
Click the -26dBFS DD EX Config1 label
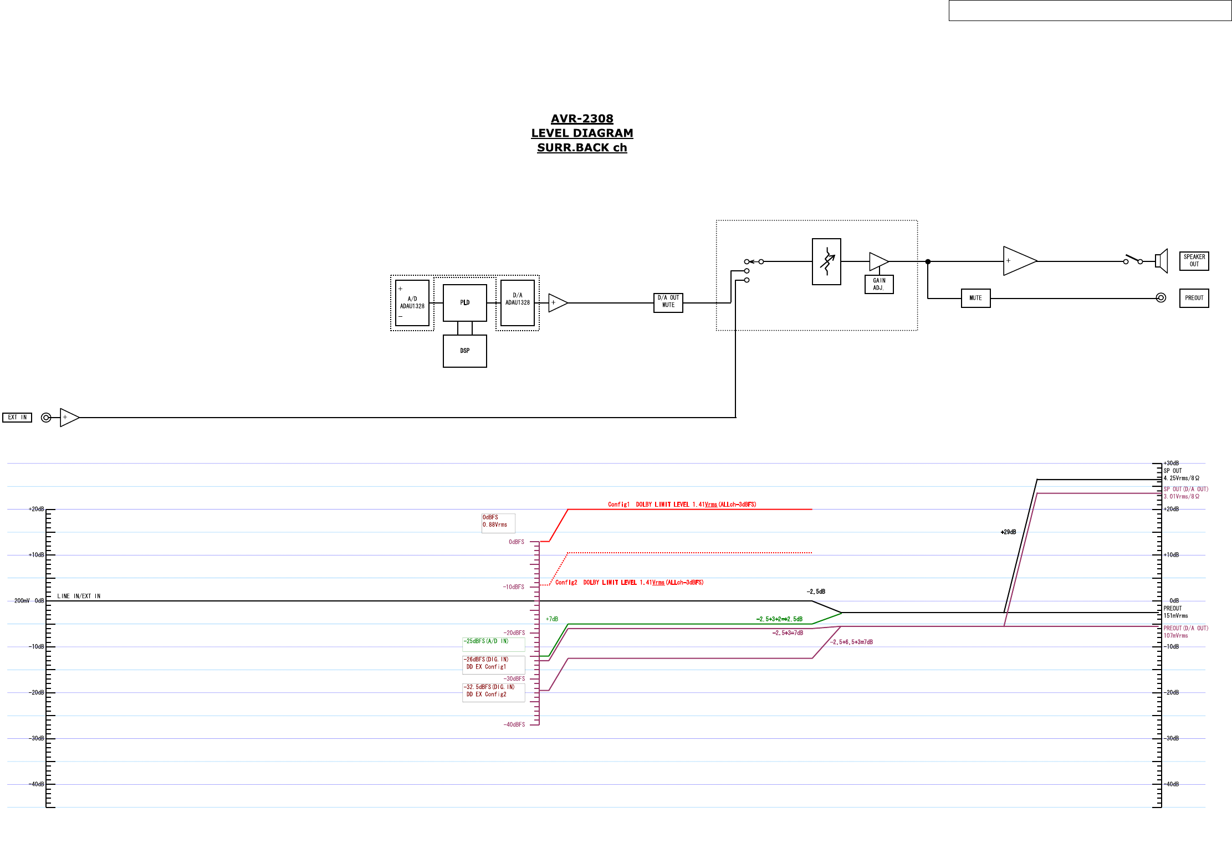(x=493, y=665)
